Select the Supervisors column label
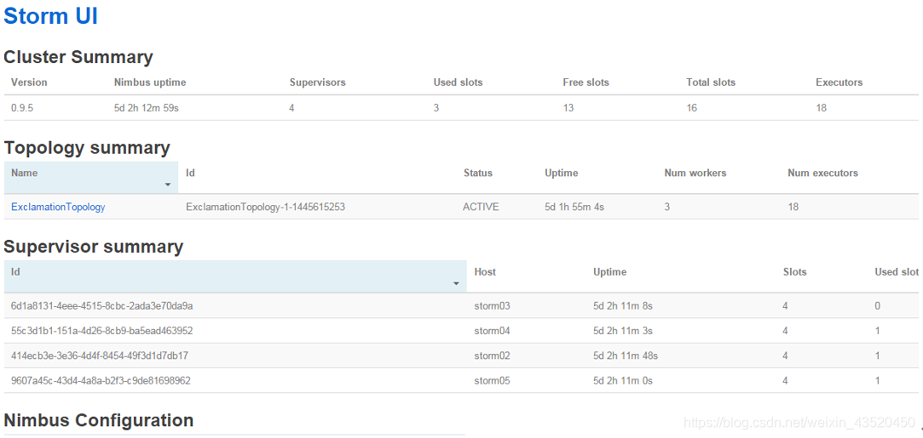The height and width of the screenshot is (438, 923). click(x=317, y=82)
